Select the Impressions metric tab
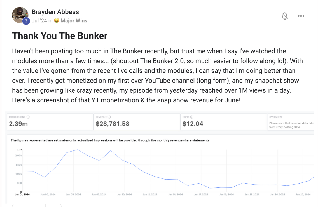Screen dimensions: 318x207 pos(50,122)
